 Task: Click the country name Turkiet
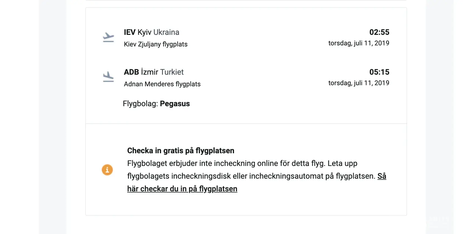click(172, 72)
